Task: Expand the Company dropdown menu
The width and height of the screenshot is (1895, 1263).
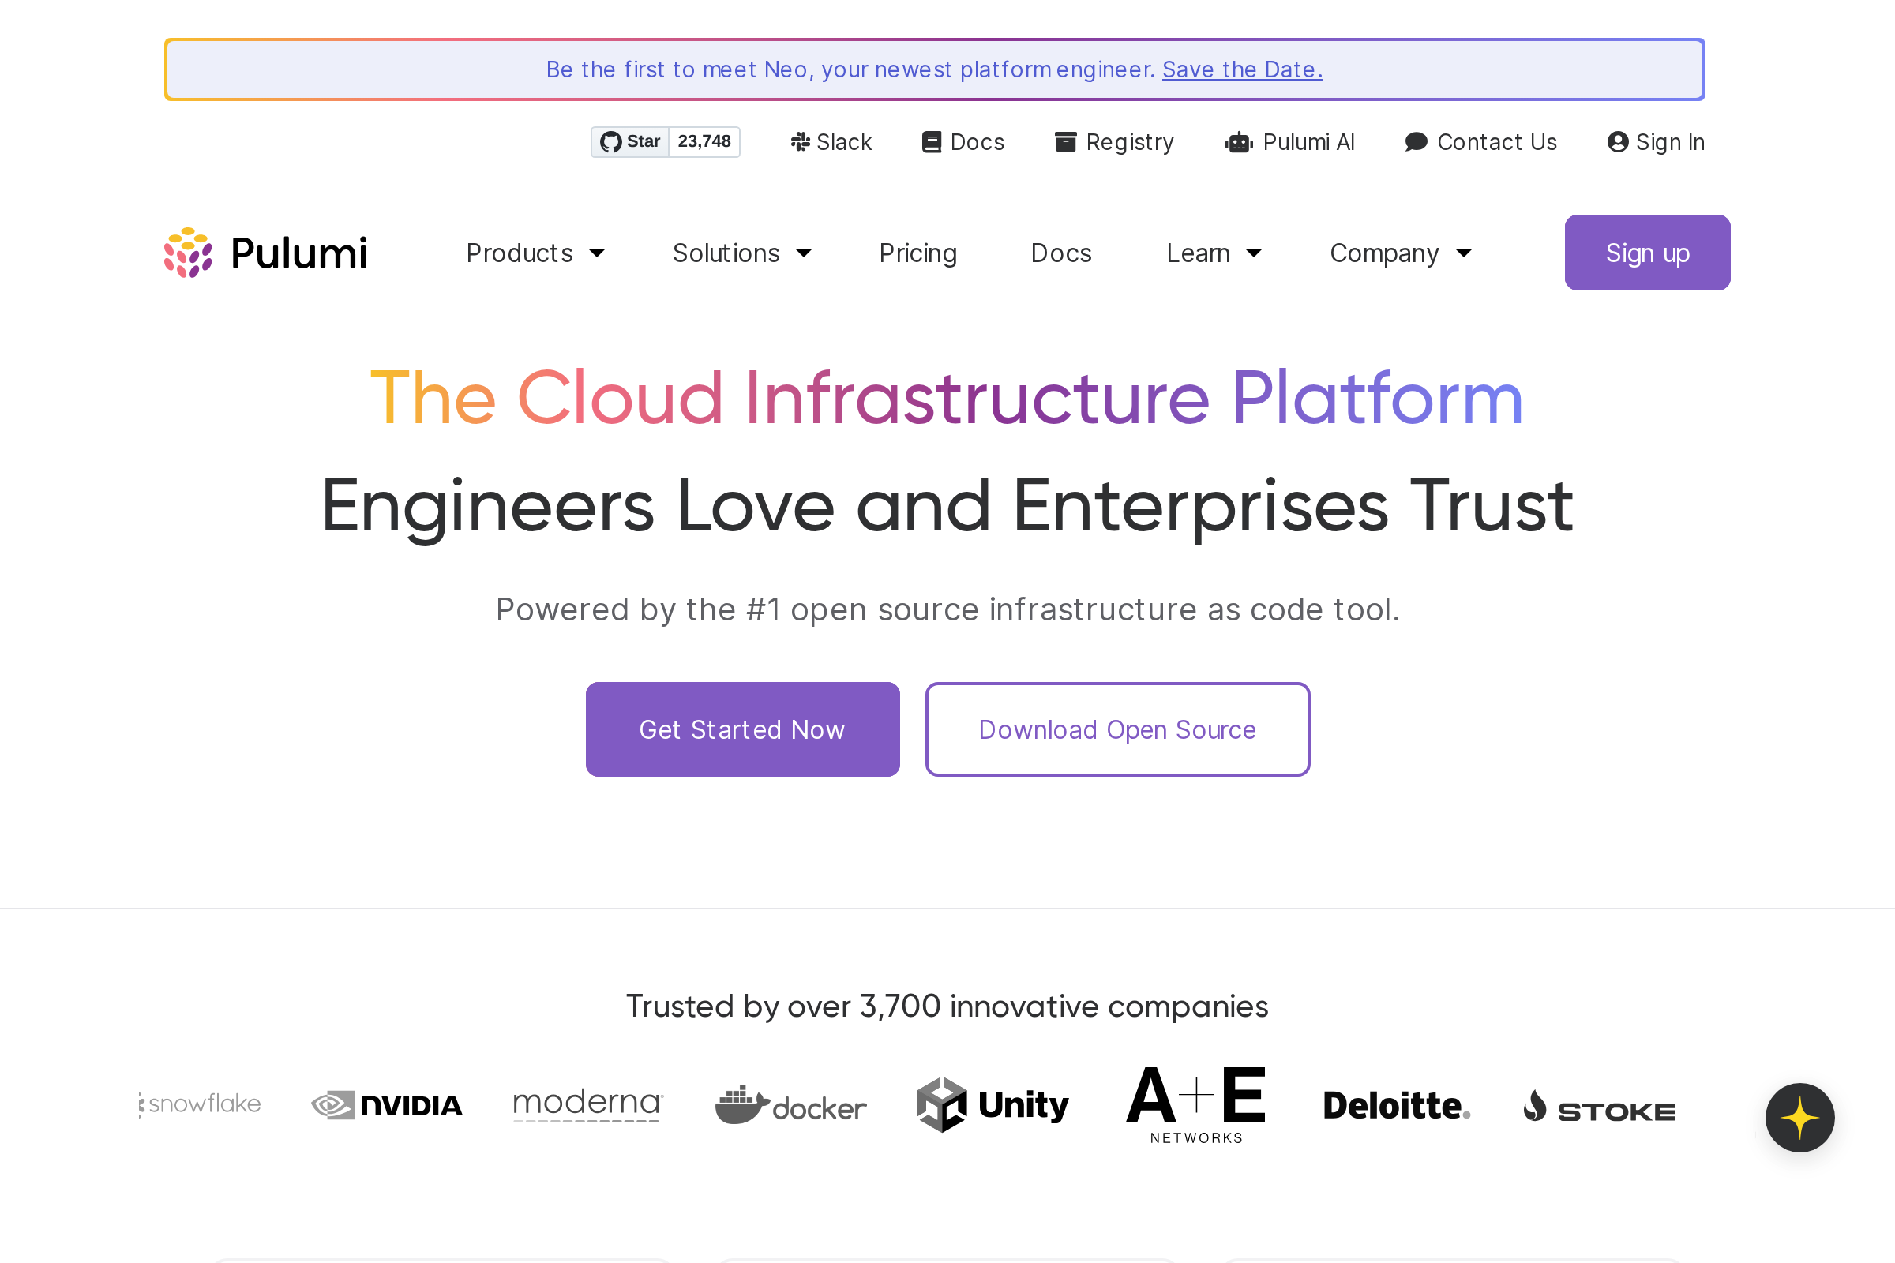Action: coord(1400,253)
